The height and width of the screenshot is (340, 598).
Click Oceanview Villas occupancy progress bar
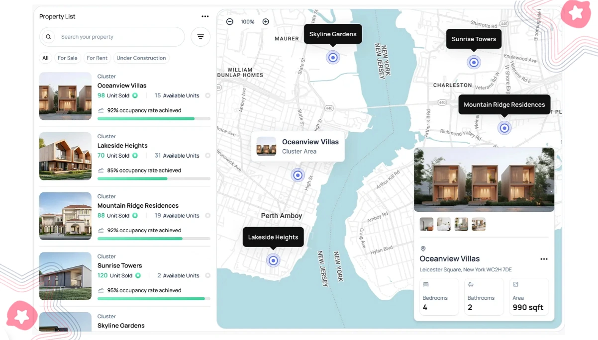pyautogui.click(x=154, y=119)
